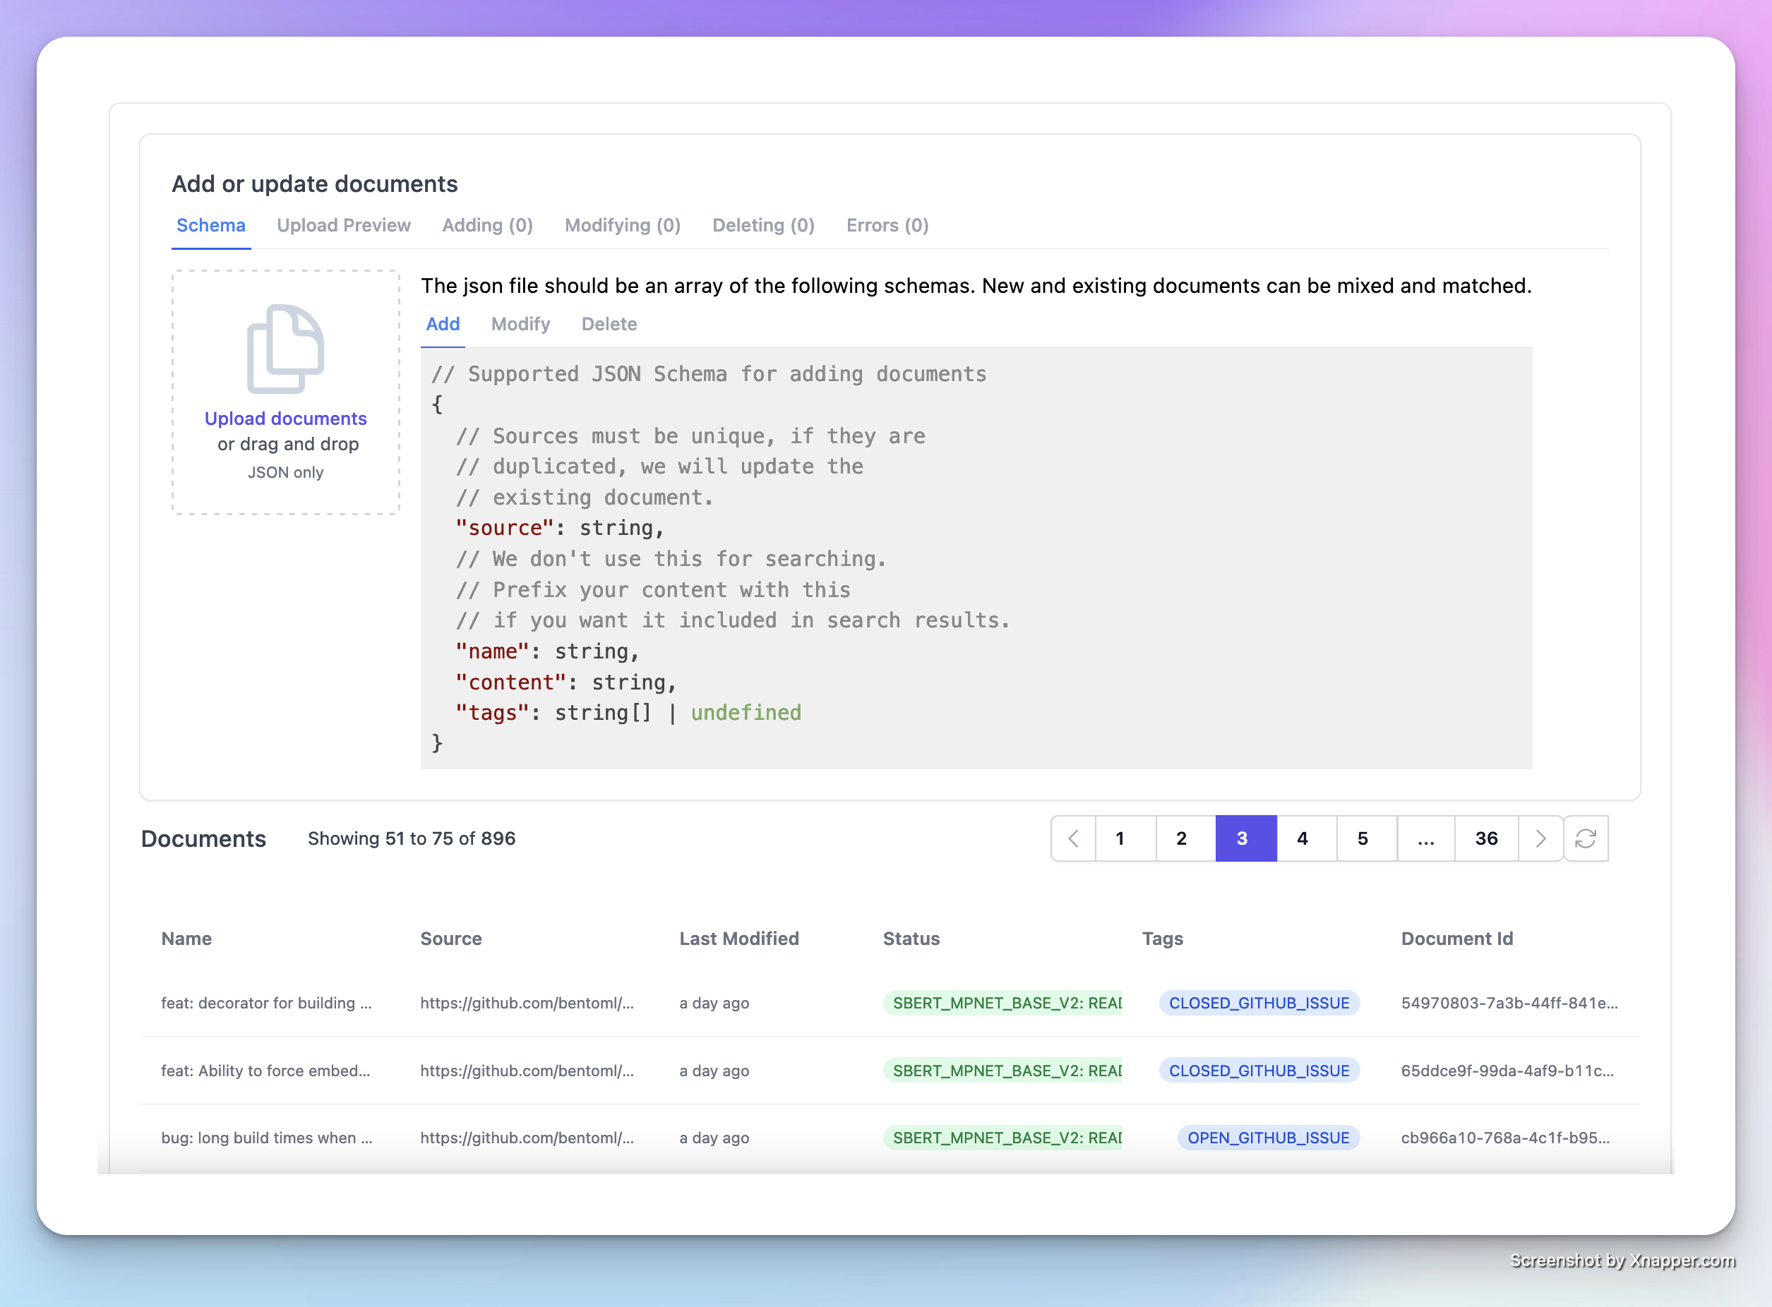
Task: Click the pagination ellipsis button
Action: click(x=1425, y=838)
